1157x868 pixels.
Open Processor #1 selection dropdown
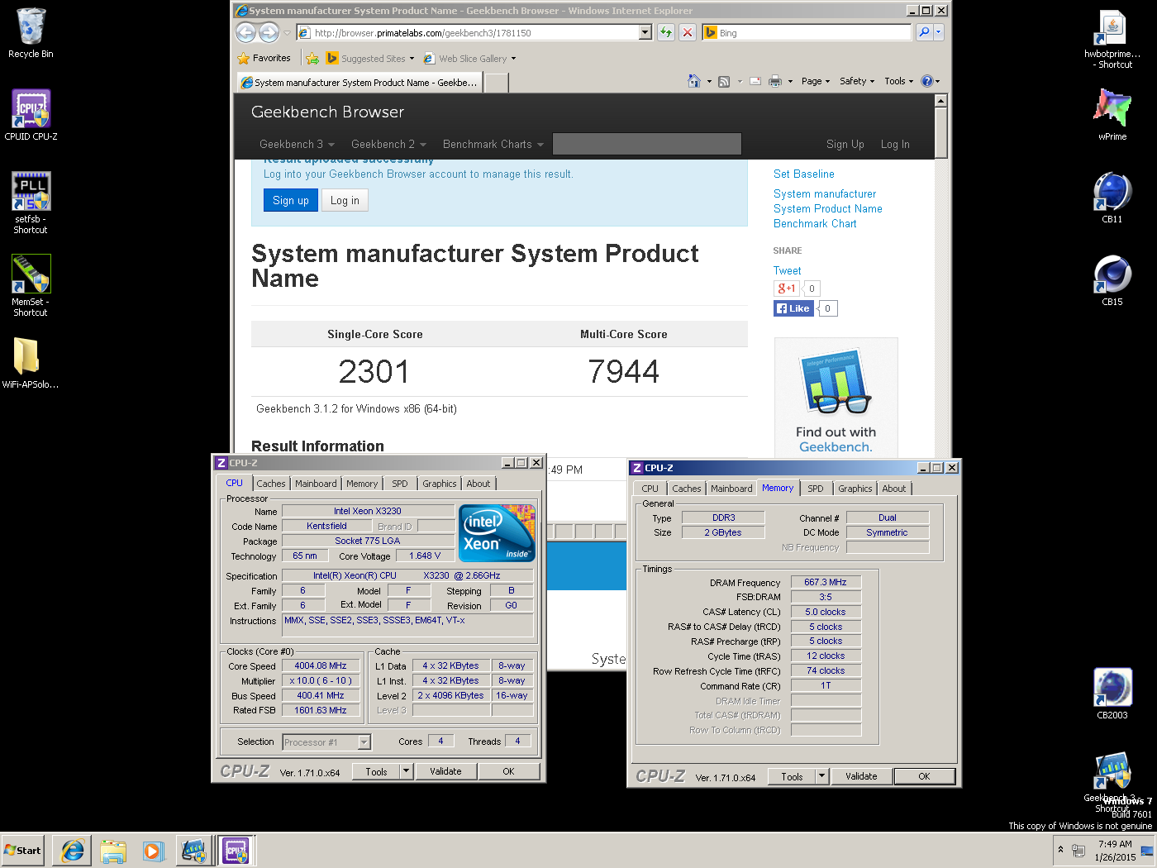pyautogui.click(x=364, y=742)
